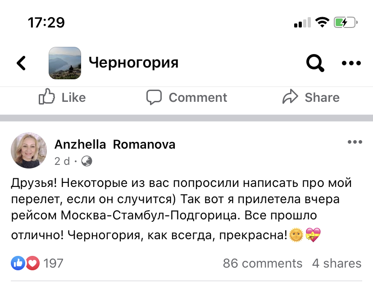Open the Черногория group thumbnail
The image size is (373, 282).
(65, 63)
